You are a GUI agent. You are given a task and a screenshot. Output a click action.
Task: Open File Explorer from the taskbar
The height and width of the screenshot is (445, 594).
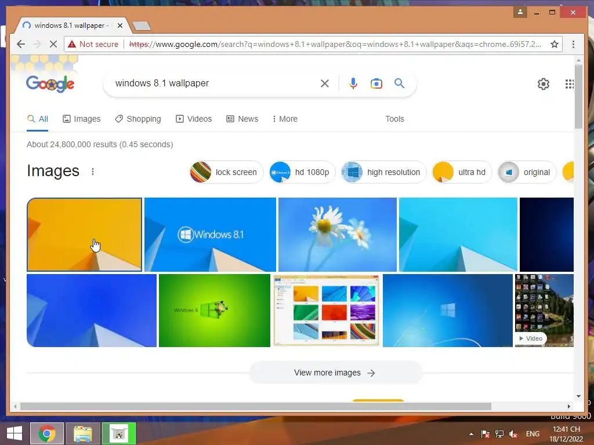(82, 433)
